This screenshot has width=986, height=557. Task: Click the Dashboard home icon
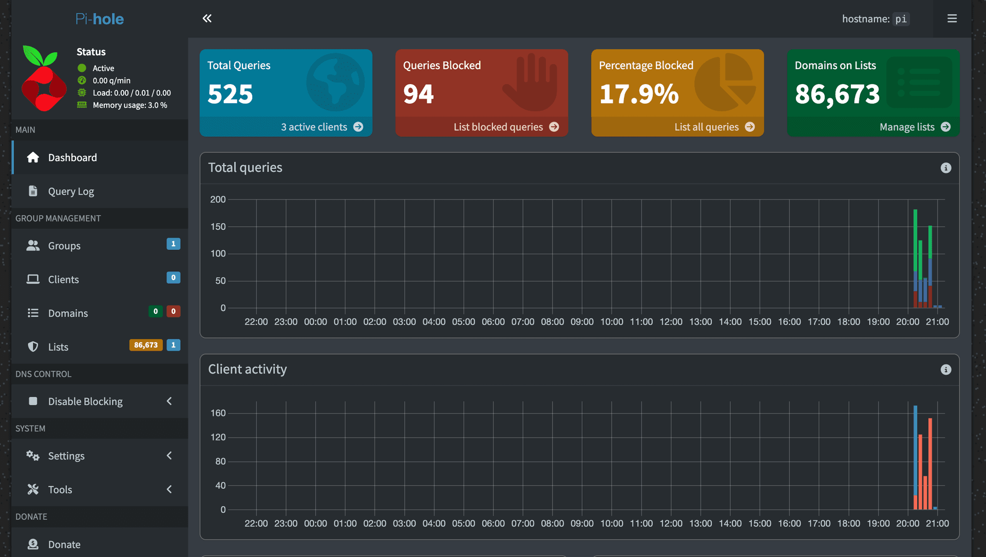(x=33, y=157)
